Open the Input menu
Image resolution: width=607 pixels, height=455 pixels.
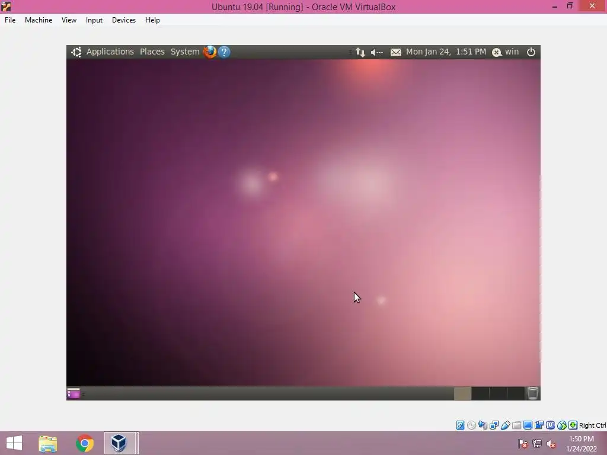pyautogui.click(x=94, y=20)
